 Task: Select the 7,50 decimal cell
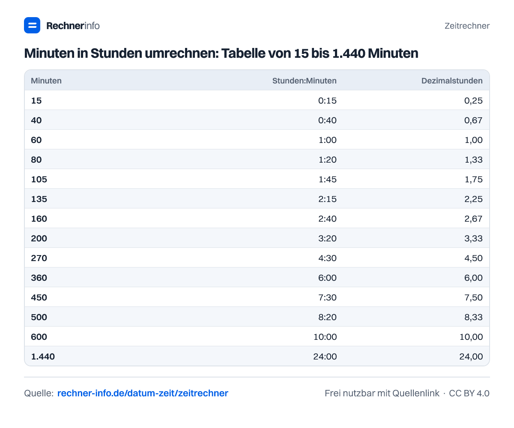[x=473, y=297]
